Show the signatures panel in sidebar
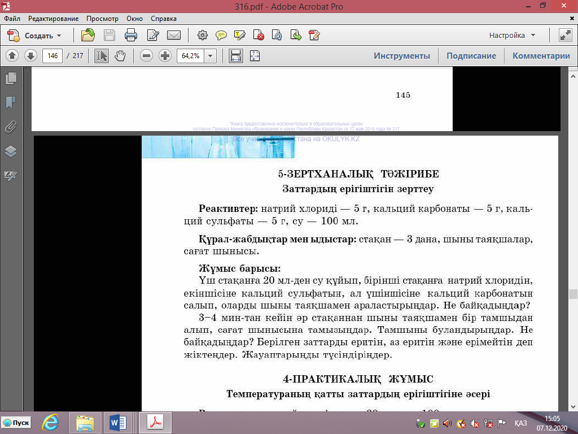578x434 pixels. (11, 176)
